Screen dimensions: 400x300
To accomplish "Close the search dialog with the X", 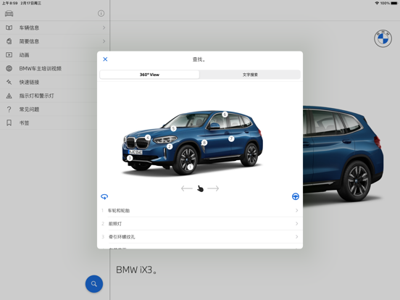I will (105, 59).
